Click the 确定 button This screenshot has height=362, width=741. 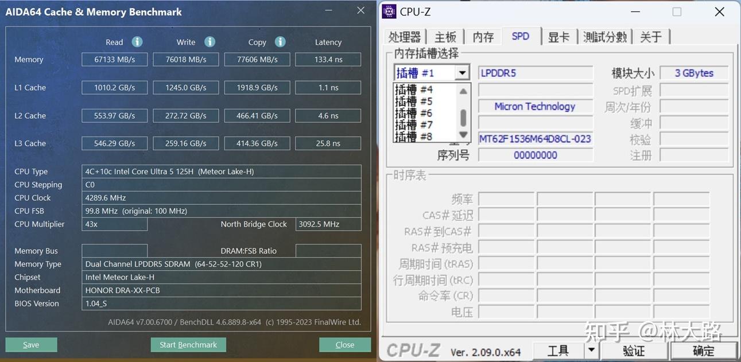point(704,350)
